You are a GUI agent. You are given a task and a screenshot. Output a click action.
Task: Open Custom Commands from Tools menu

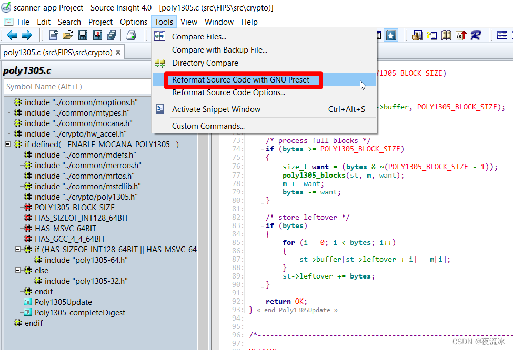pyautogui.click(x=264, y=126)
